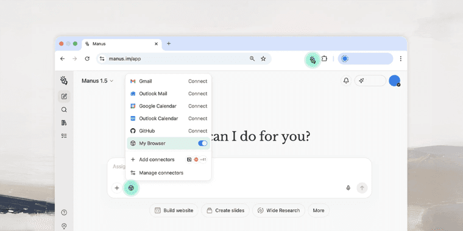Open the Chrome extensions puzzle icon
The width and height of the screenshot is (463, 231).
coord(324,58)
